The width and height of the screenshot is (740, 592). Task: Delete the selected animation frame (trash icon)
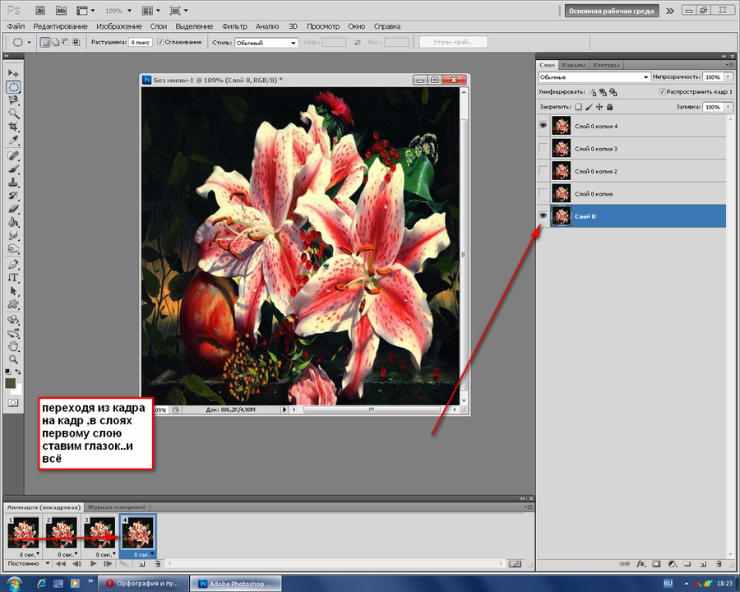coord(157,564)
